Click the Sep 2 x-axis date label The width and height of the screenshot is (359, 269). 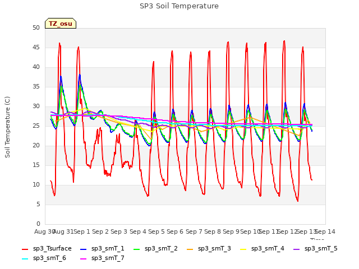point(100,231)
